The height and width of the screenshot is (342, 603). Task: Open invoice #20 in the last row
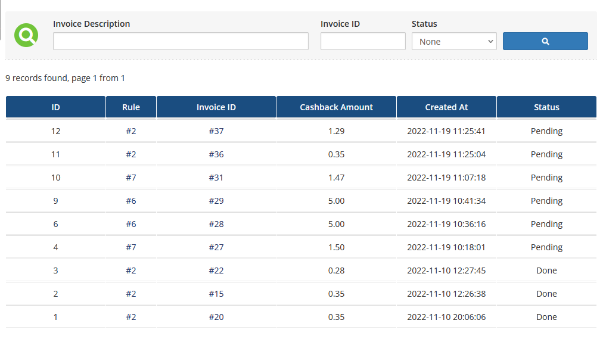[x=216, y=317]
